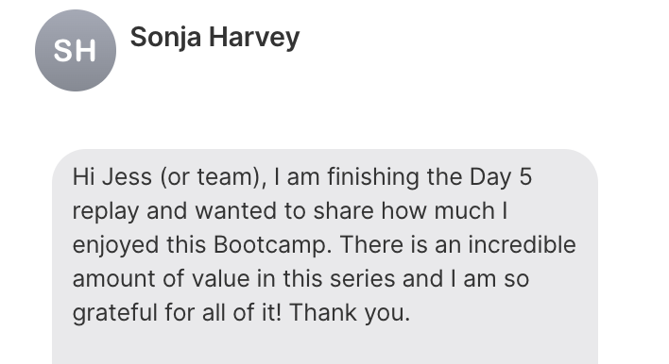Screen dimensions: 669x364
Task: Click "Thank you." at the message end
Action: [350, 312]
